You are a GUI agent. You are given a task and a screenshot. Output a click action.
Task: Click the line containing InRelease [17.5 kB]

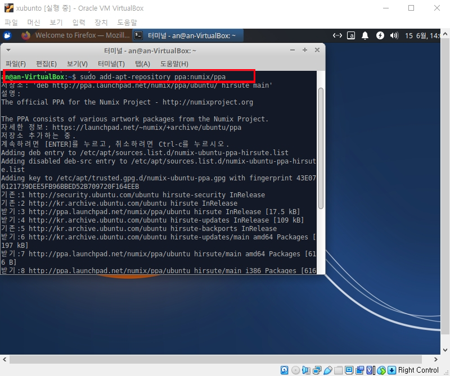151,212
